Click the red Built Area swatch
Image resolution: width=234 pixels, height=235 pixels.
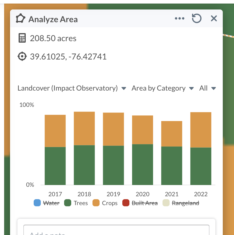(126, 203)
